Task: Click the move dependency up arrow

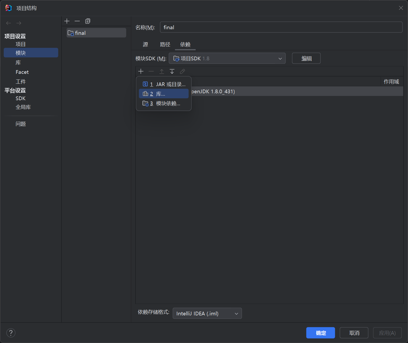Action: point(162,71)
